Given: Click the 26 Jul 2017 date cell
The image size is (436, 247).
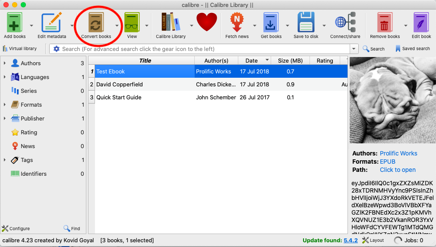Looking at the screenshot, I should tap(254, 97).
